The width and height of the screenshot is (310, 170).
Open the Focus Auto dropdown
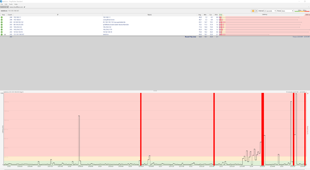click(x=287, y=11)
